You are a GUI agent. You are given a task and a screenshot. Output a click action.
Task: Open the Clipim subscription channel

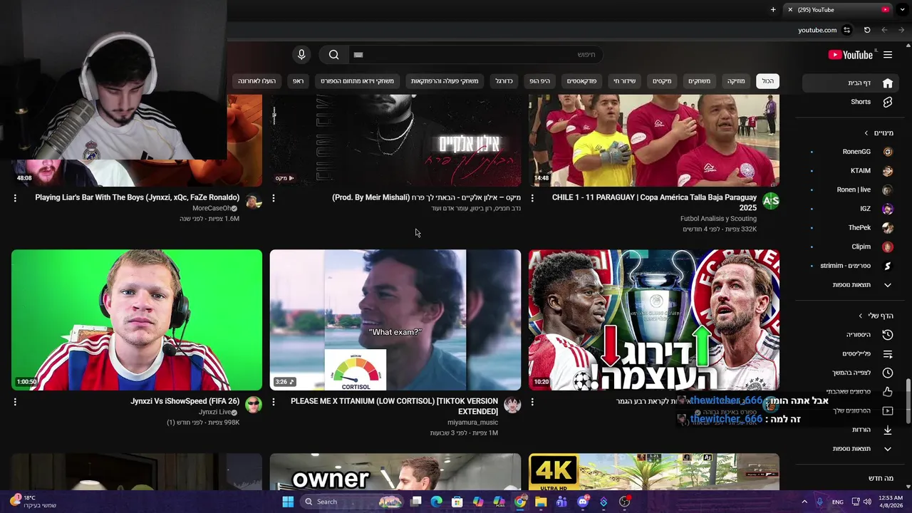click(851, 247)
